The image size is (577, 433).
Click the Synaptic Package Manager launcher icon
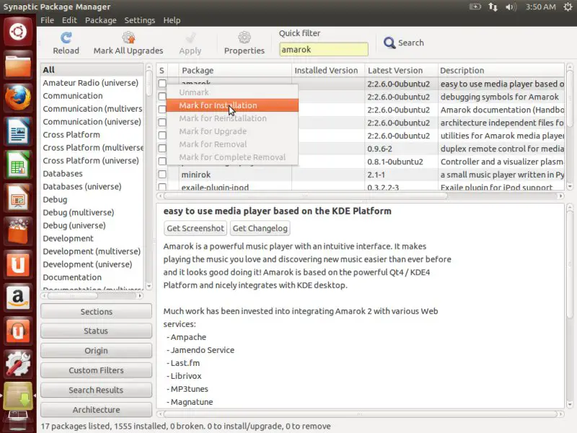click(x=17, y=396)
